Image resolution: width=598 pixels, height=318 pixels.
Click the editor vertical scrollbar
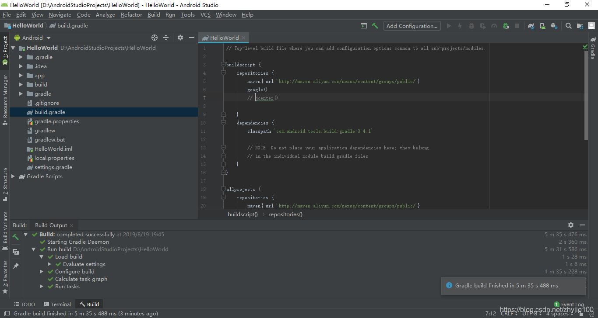pyautogui.click(x=586, y=95)
